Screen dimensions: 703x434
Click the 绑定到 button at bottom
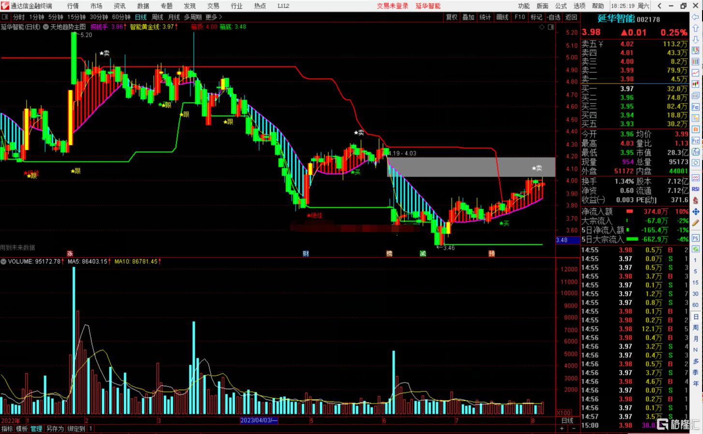(x=76, y=429)
